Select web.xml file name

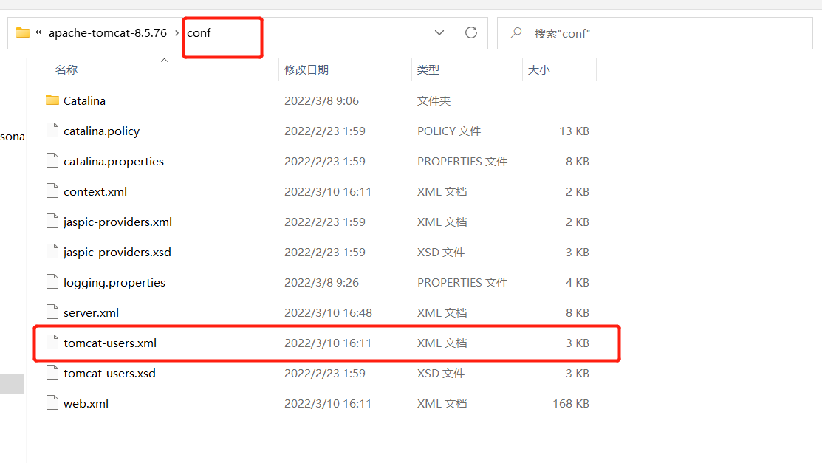pyautogui.click(x=86, y=404)
